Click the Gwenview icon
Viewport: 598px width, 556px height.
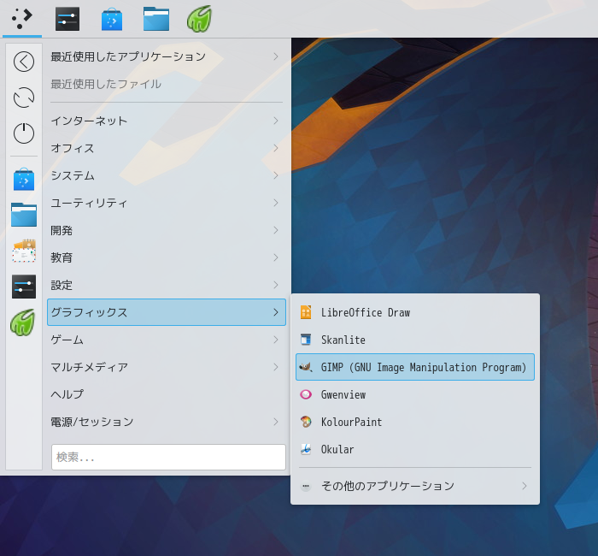pos(306,394)
